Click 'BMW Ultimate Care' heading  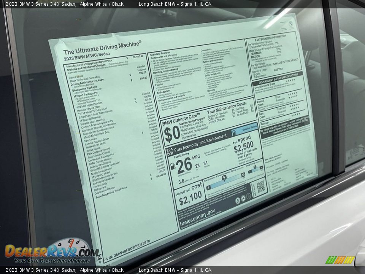point(181,119)
